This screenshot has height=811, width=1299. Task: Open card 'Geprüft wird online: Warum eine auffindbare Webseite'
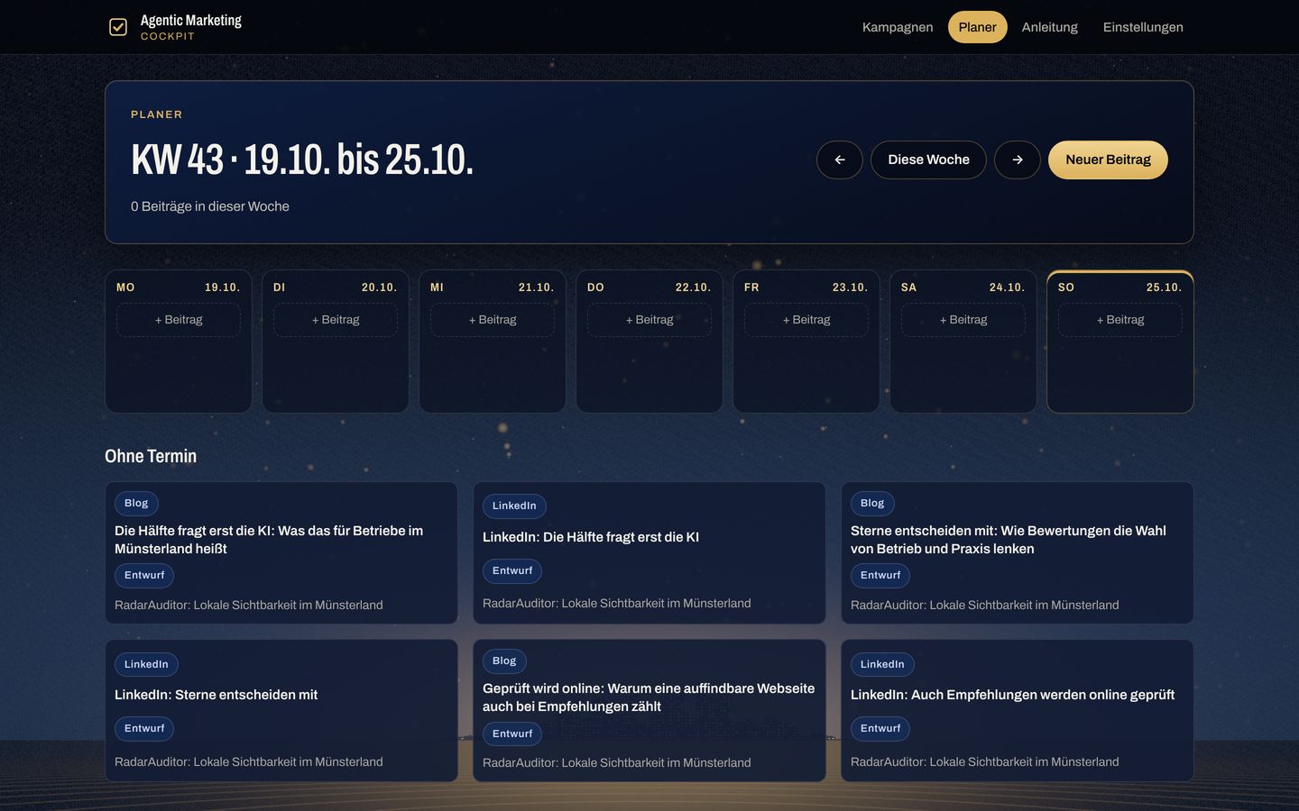pos(649,711)
